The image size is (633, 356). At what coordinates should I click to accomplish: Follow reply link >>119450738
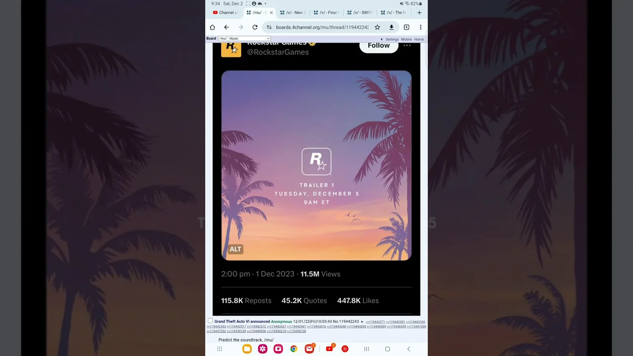point(296,331)
